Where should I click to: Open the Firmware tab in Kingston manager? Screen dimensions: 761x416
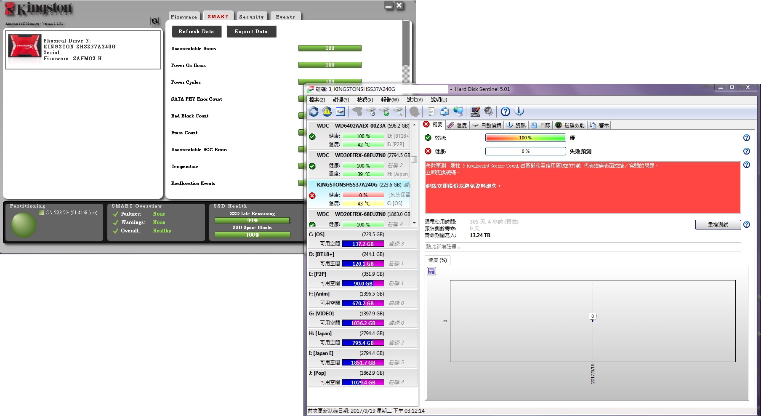click(184, 16)
